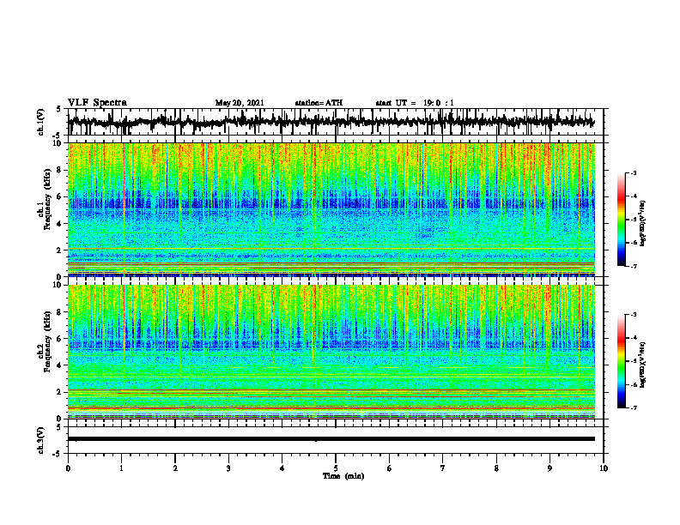Click the ch.1 spectrogram panel
The image size is (680, 525).
click(331, 209)
